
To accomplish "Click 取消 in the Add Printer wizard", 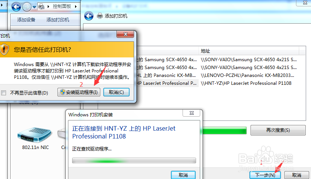I will pos(297,175).
